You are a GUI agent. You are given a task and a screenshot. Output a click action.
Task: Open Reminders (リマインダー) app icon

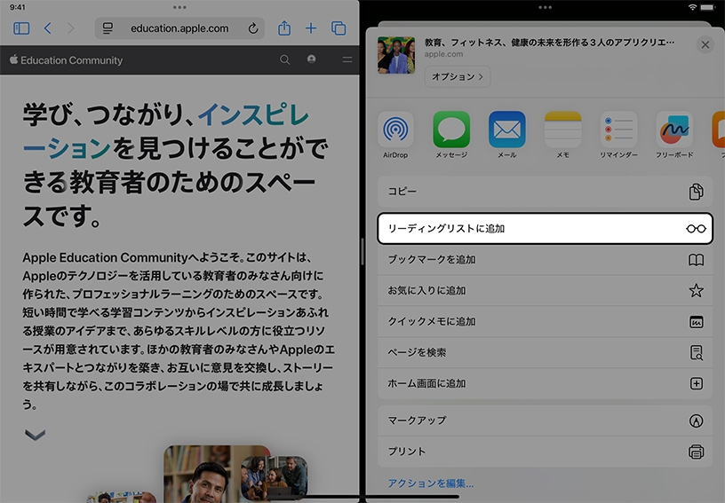[618, 130]
